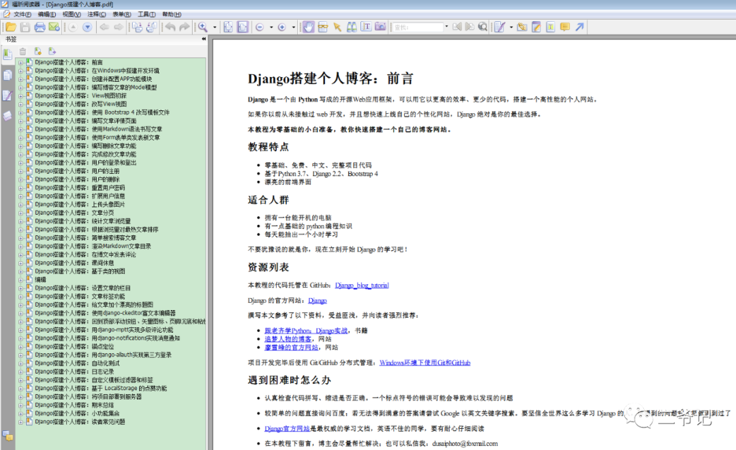Open the 注释(C) menu

(x=97, y=14)
